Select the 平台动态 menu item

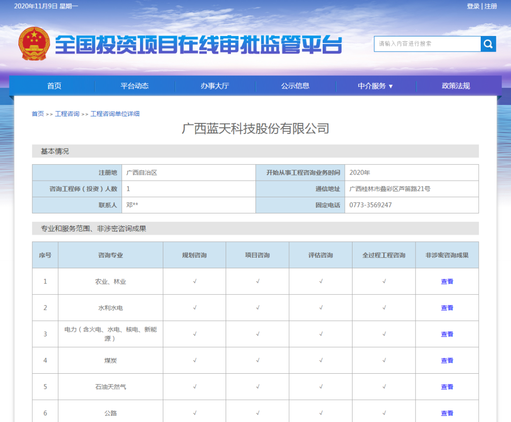135,86
